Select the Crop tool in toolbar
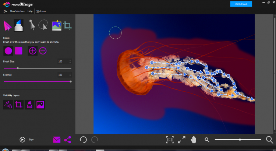276x151 pixels. pos(68,25)
